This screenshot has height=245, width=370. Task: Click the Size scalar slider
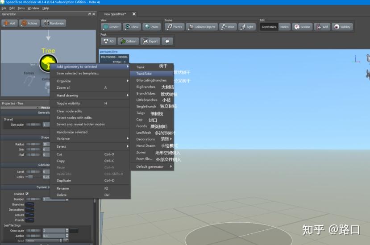coord(33,125)
